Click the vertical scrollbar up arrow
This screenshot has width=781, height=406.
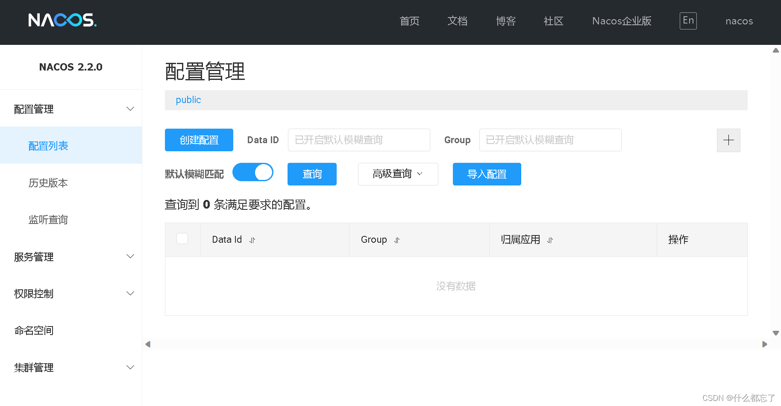click(x=776, y=50)
